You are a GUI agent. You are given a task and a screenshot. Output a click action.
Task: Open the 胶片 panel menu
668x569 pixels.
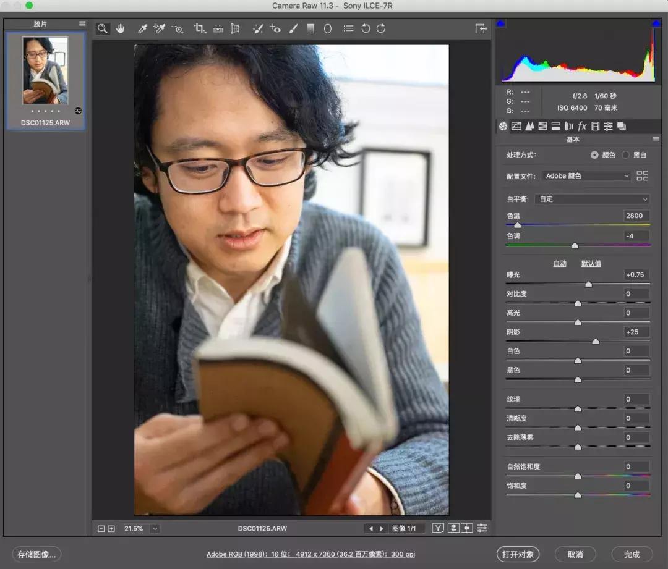point(82,23)
